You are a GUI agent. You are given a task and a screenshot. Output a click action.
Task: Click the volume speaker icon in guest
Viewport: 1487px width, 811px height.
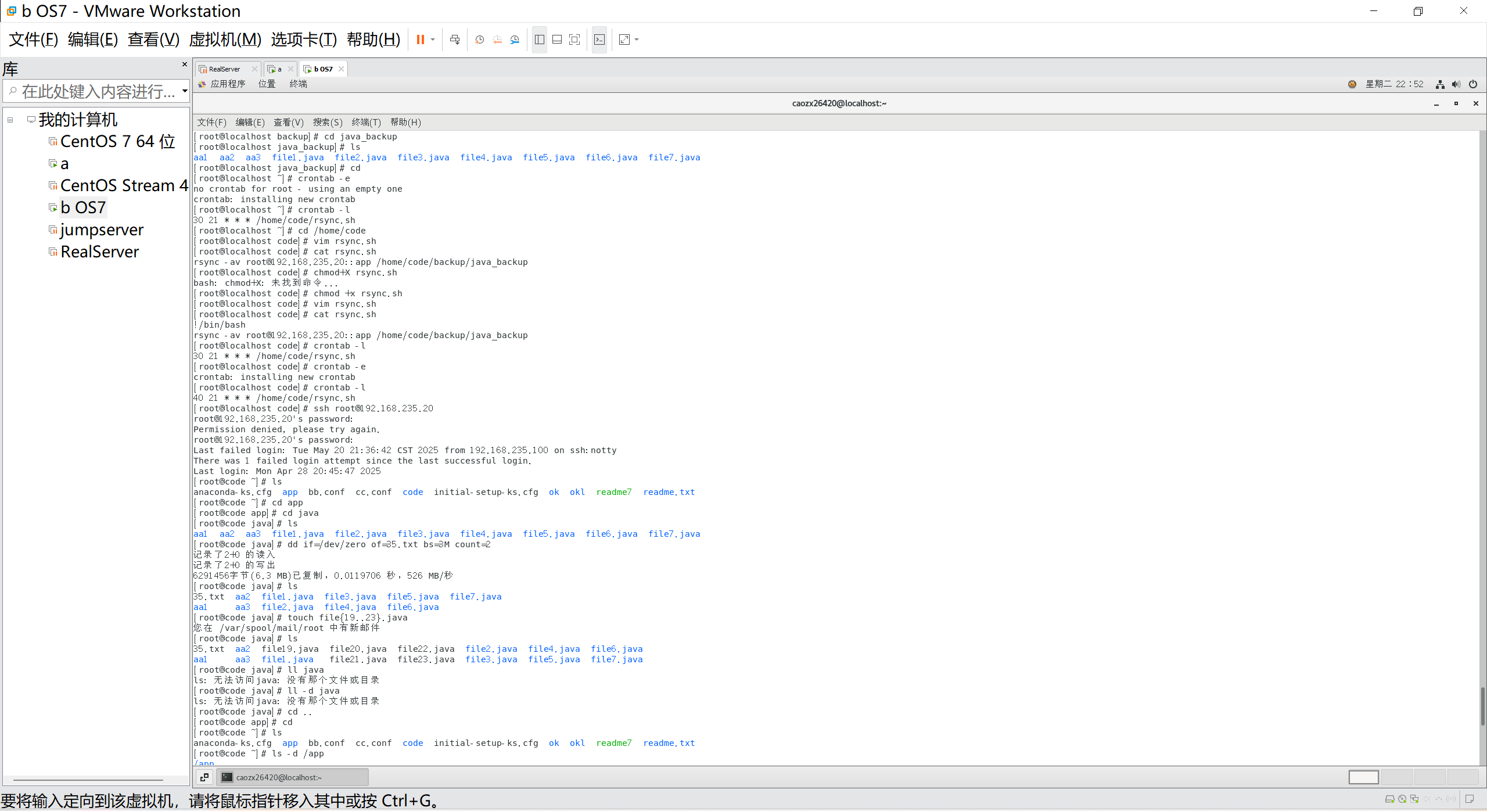pos(1456,84)
